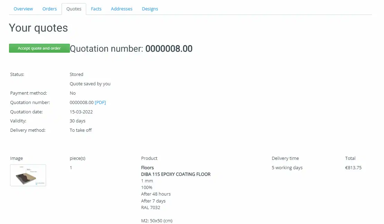Select DIBA 115 EPOXY COATING FLOOR text
The height and width of the screenshot is (224, 384).
[176, 174]
